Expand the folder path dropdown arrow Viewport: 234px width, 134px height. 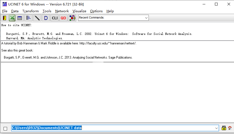(x=217, y=128)
